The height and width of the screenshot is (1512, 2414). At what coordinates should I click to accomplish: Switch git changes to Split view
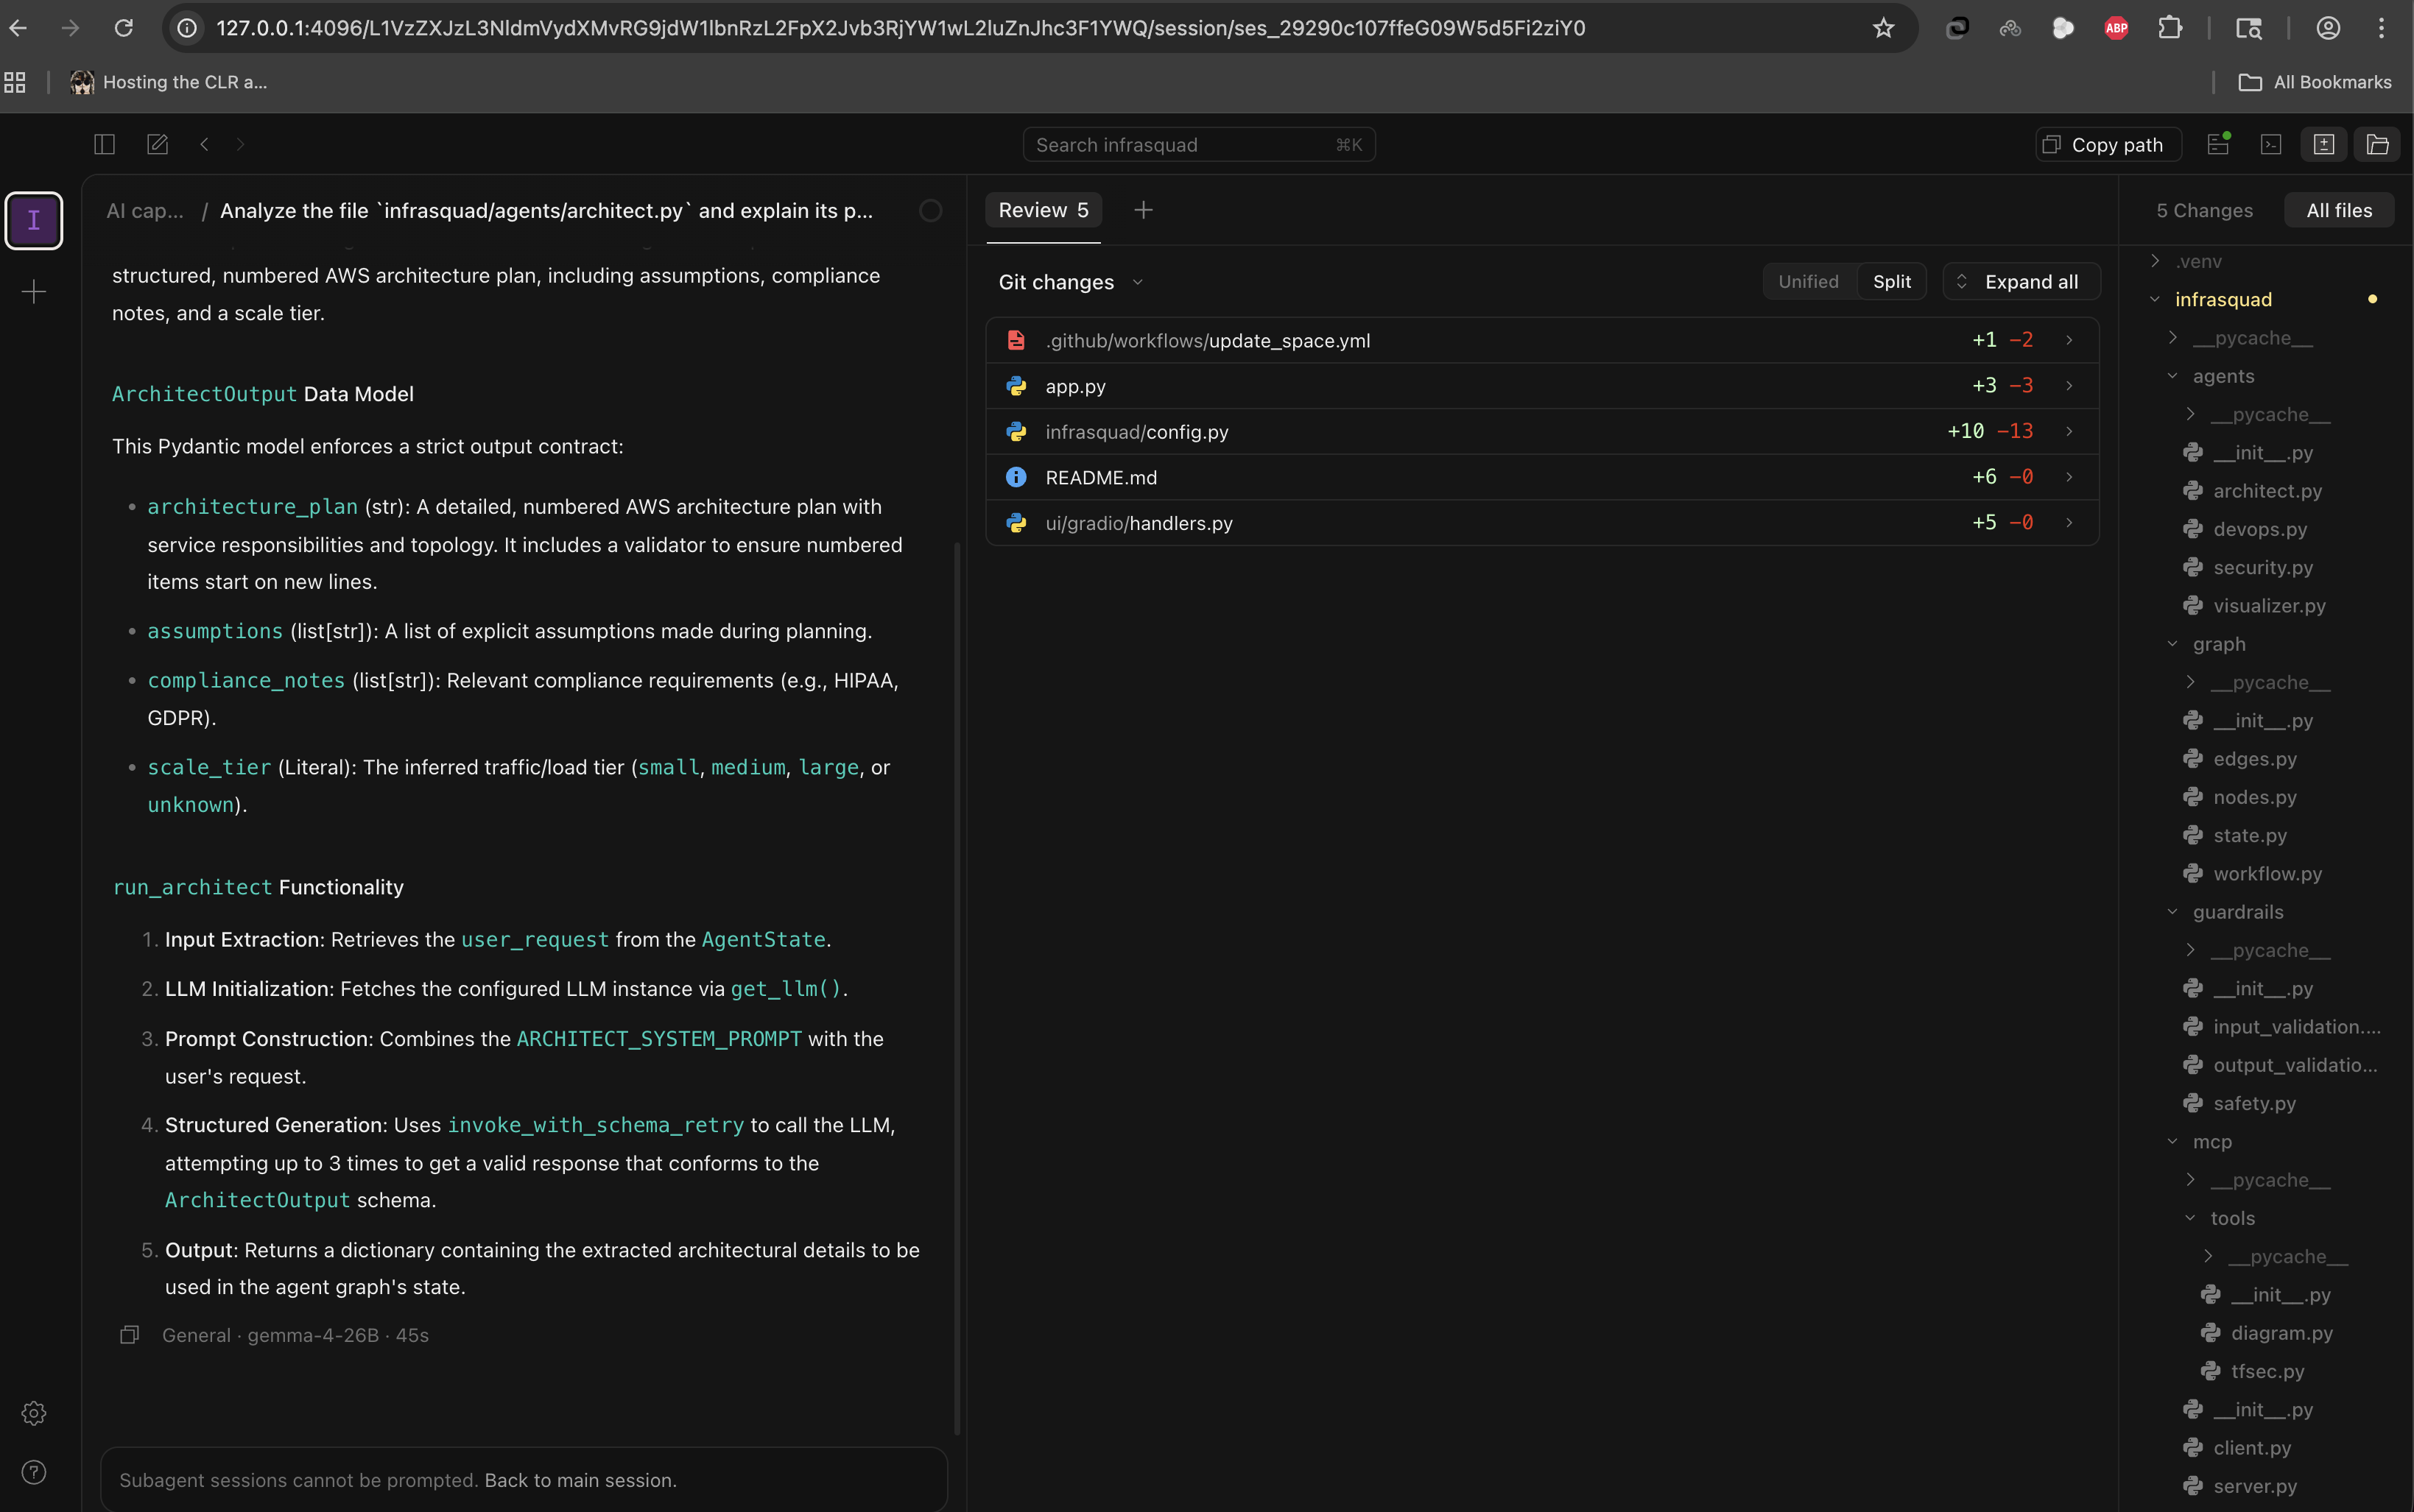pos(1891,281)
